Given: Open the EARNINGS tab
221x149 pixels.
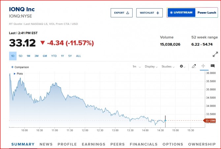Looking at the screenshot, I should 94,144.
